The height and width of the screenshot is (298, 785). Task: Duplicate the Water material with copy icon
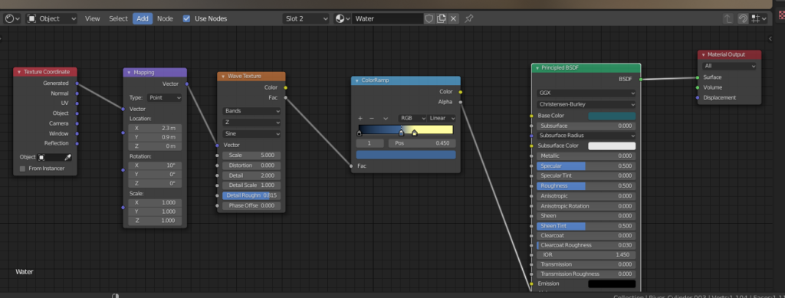[x=441, y=18]
